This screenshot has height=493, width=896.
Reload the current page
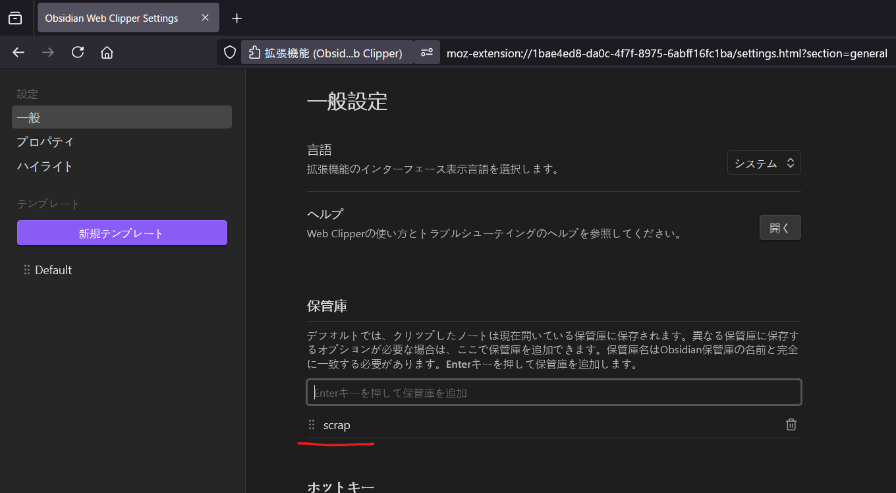coord(78,53)
